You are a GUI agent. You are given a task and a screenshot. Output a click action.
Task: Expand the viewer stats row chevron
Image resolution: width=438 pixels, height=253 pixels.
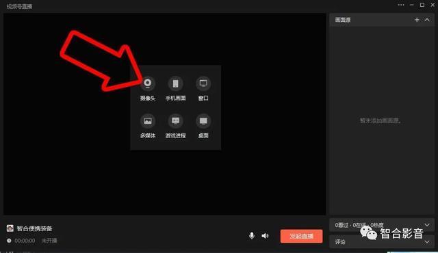pos(427,225)
